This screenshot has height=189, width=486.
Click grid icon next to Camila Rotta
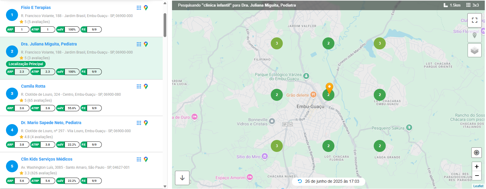(139, 86)
